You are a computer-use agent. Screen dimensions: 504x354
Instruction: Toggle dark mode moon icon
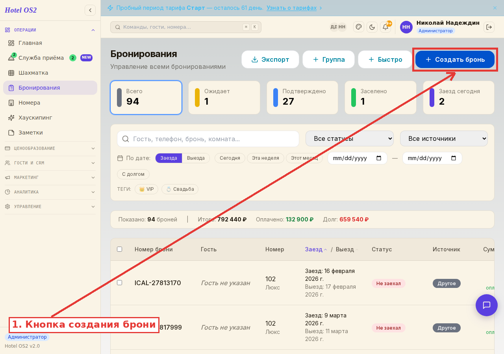[372, 27]
